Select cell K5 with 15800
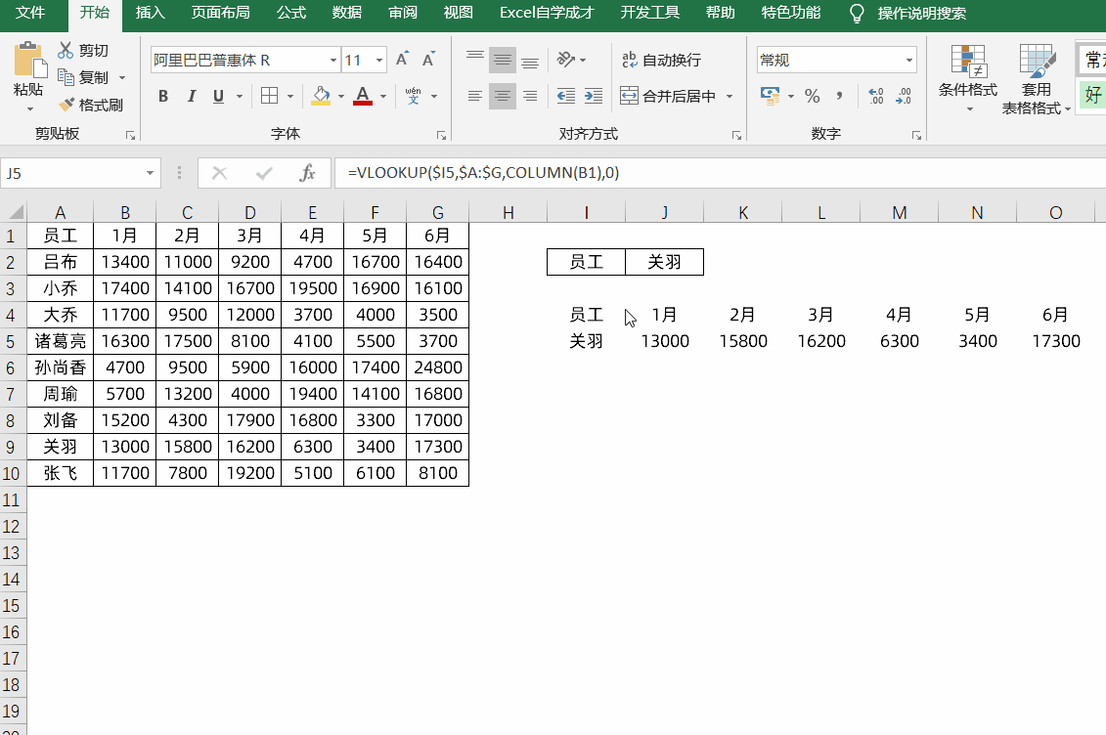Screen dimensions: 1106x735 pyautogui.click(x=743, y=341)
